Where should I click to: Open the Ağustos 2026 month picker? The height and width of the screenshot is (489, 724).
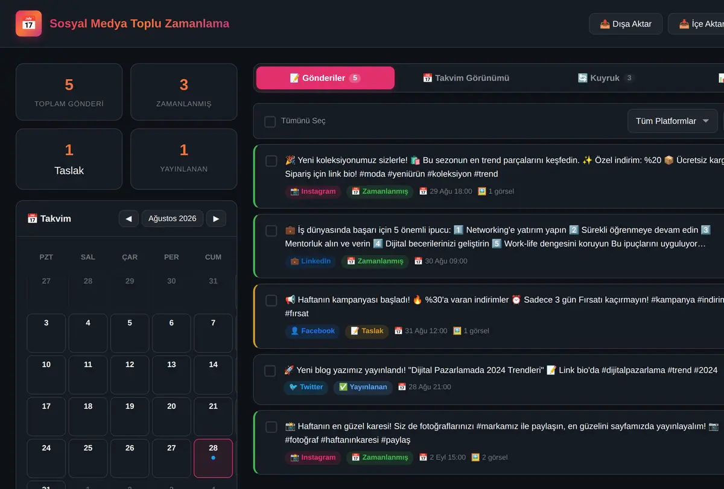tap(173, 218)
